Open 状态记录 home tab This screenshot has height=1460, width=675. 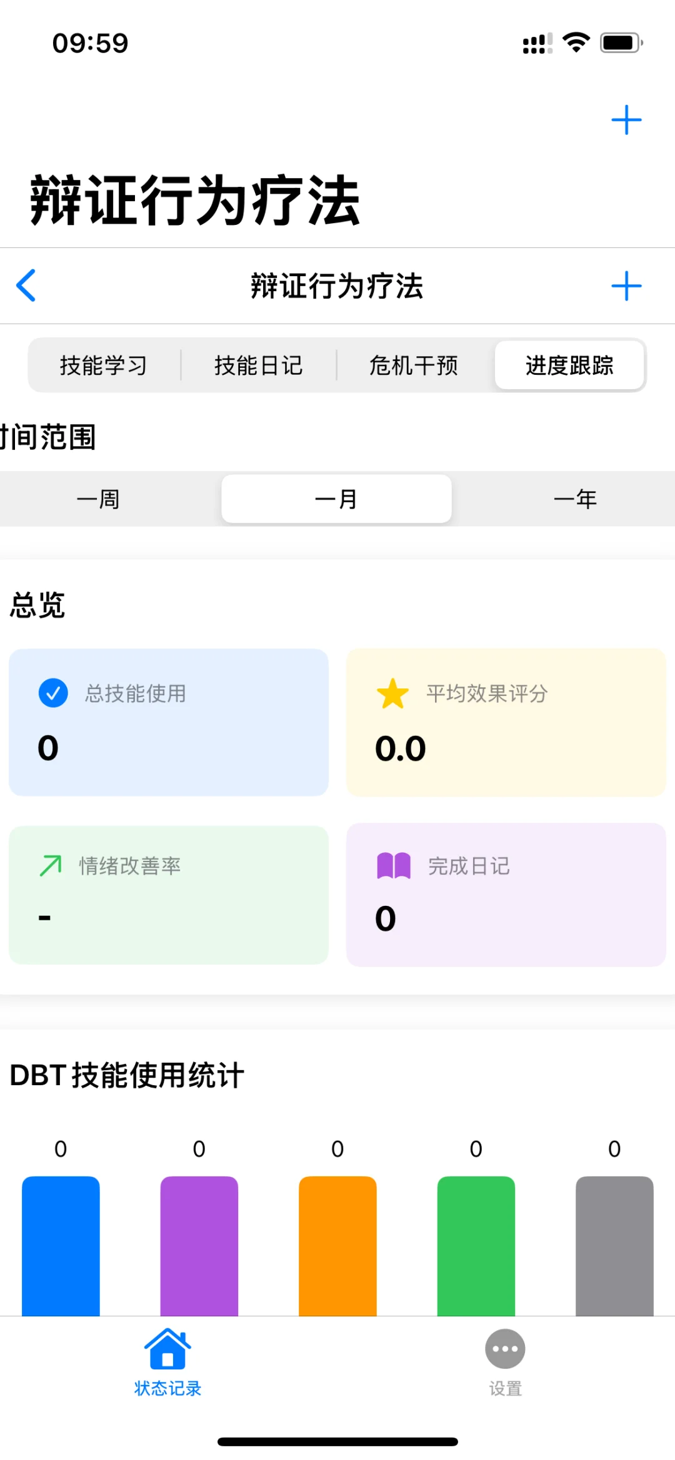168,1363
